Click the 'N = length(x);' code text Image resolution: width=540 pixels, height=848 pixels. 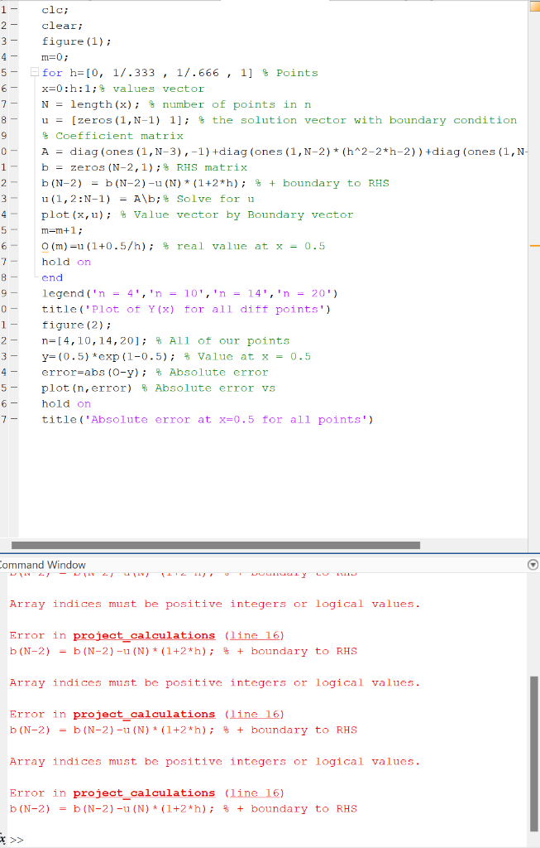pyautogui.click(x=90, y=104)
